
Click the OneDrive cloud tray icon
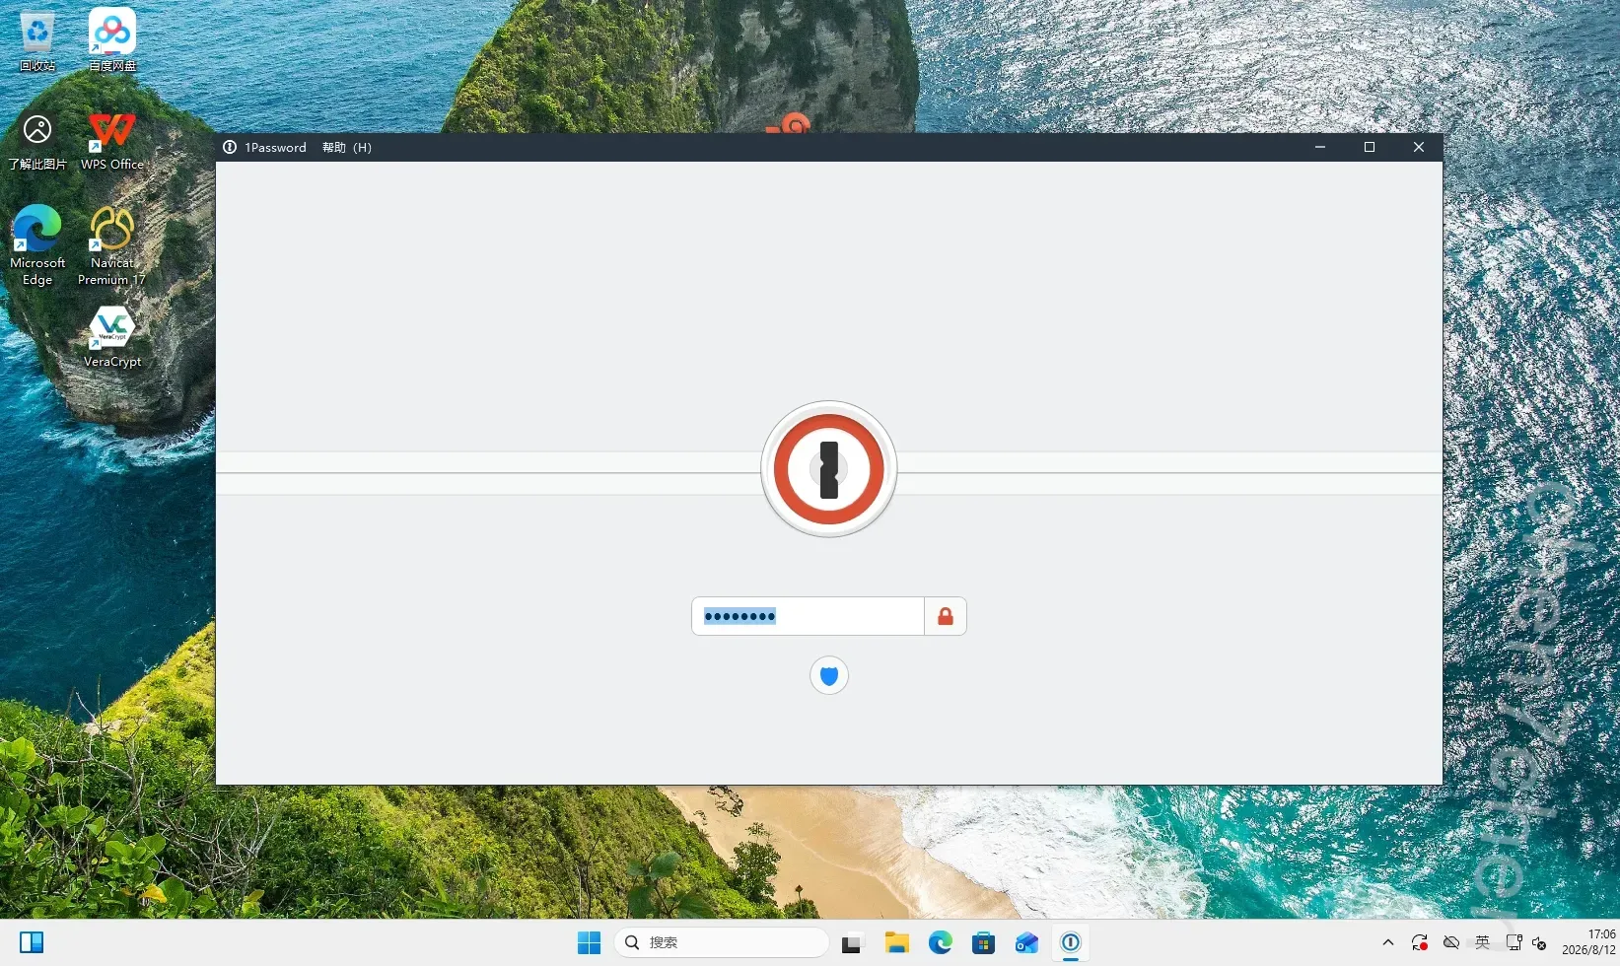point(1450,942)
